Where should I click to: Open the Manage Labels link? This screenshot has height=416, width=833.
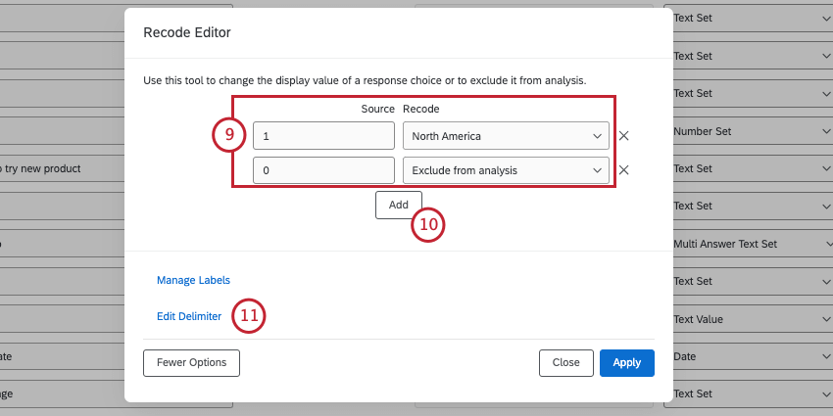(x=193, y=280)
